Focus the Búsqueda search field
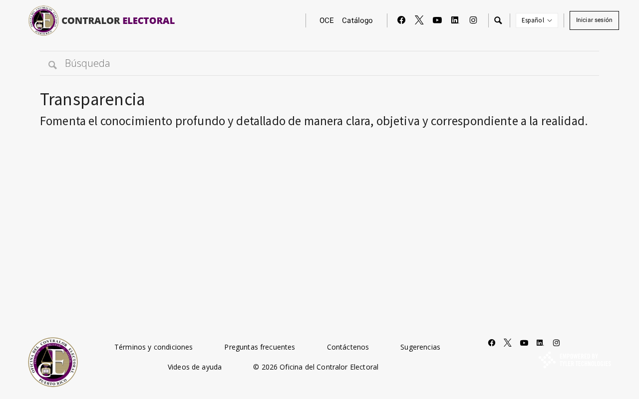This screenshot has height=399, width=639. coord(319,63)
